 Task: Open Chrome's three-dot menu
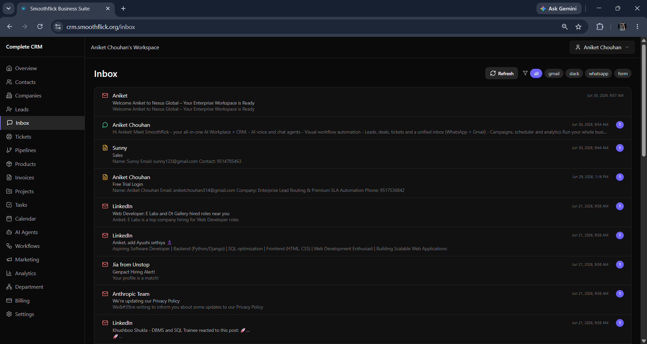click(637, 27)
